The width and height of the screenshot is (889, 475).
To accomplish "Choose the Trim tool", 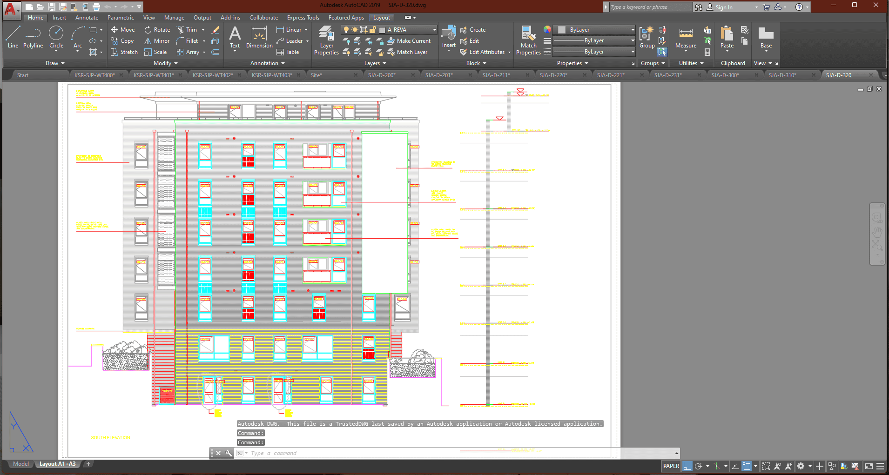I will pos(187,30).
